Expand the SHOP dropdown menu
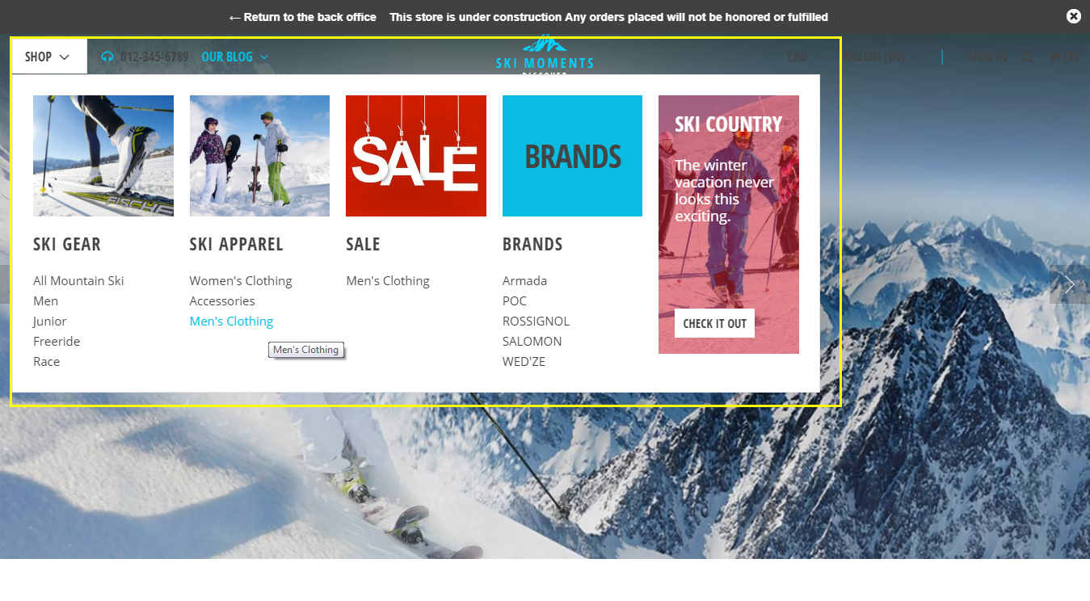Viewport: 1090px width, 601px height. point(48,57)
